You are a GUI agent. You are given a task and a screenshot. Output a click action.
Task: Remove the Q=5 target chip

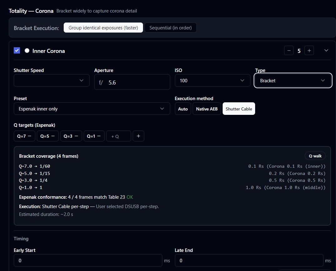pyautogui.click(x=53, y=136)
